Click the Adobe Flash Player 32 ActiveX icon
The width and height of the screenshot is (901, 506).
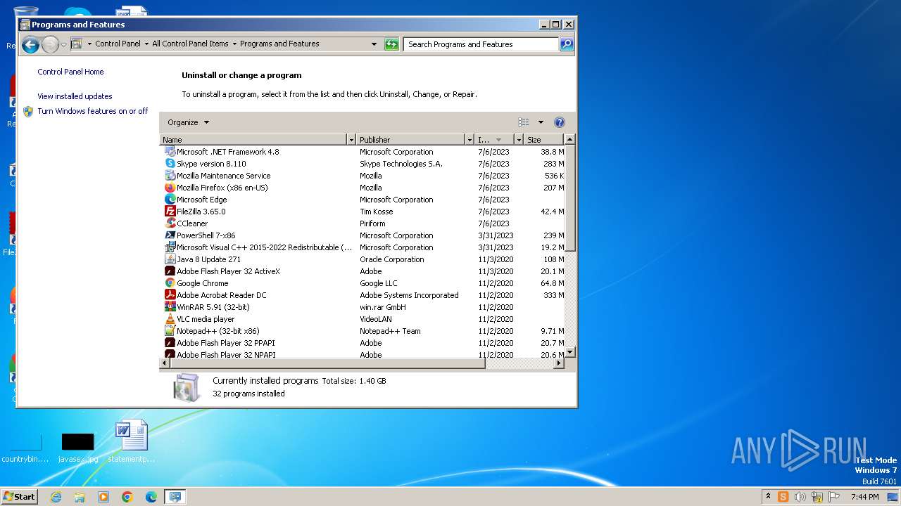[x=170, y=271]
